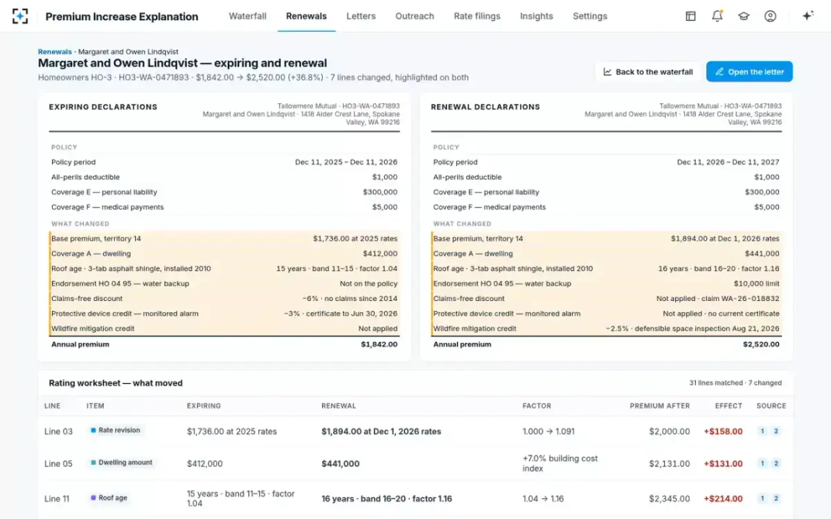The image size is (831, 519).
Task: Go to the Waterfall tab
Action: 248,16
